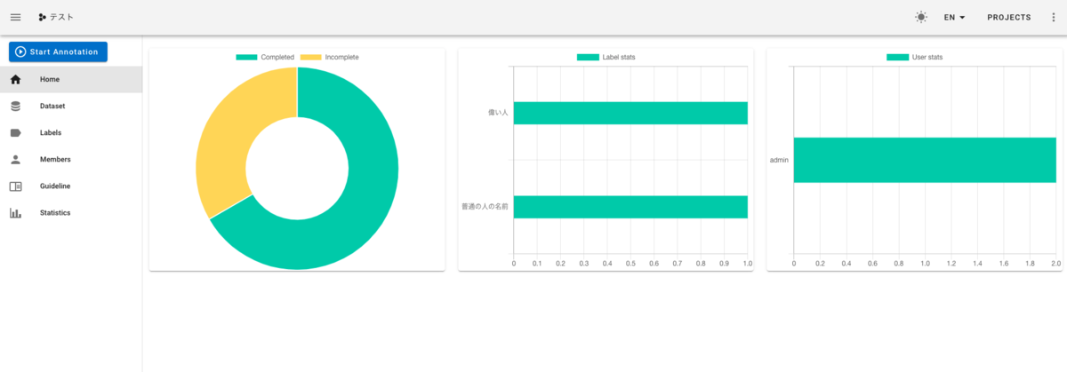
Task: Click the Members person icon
Action: coord(15,159)
